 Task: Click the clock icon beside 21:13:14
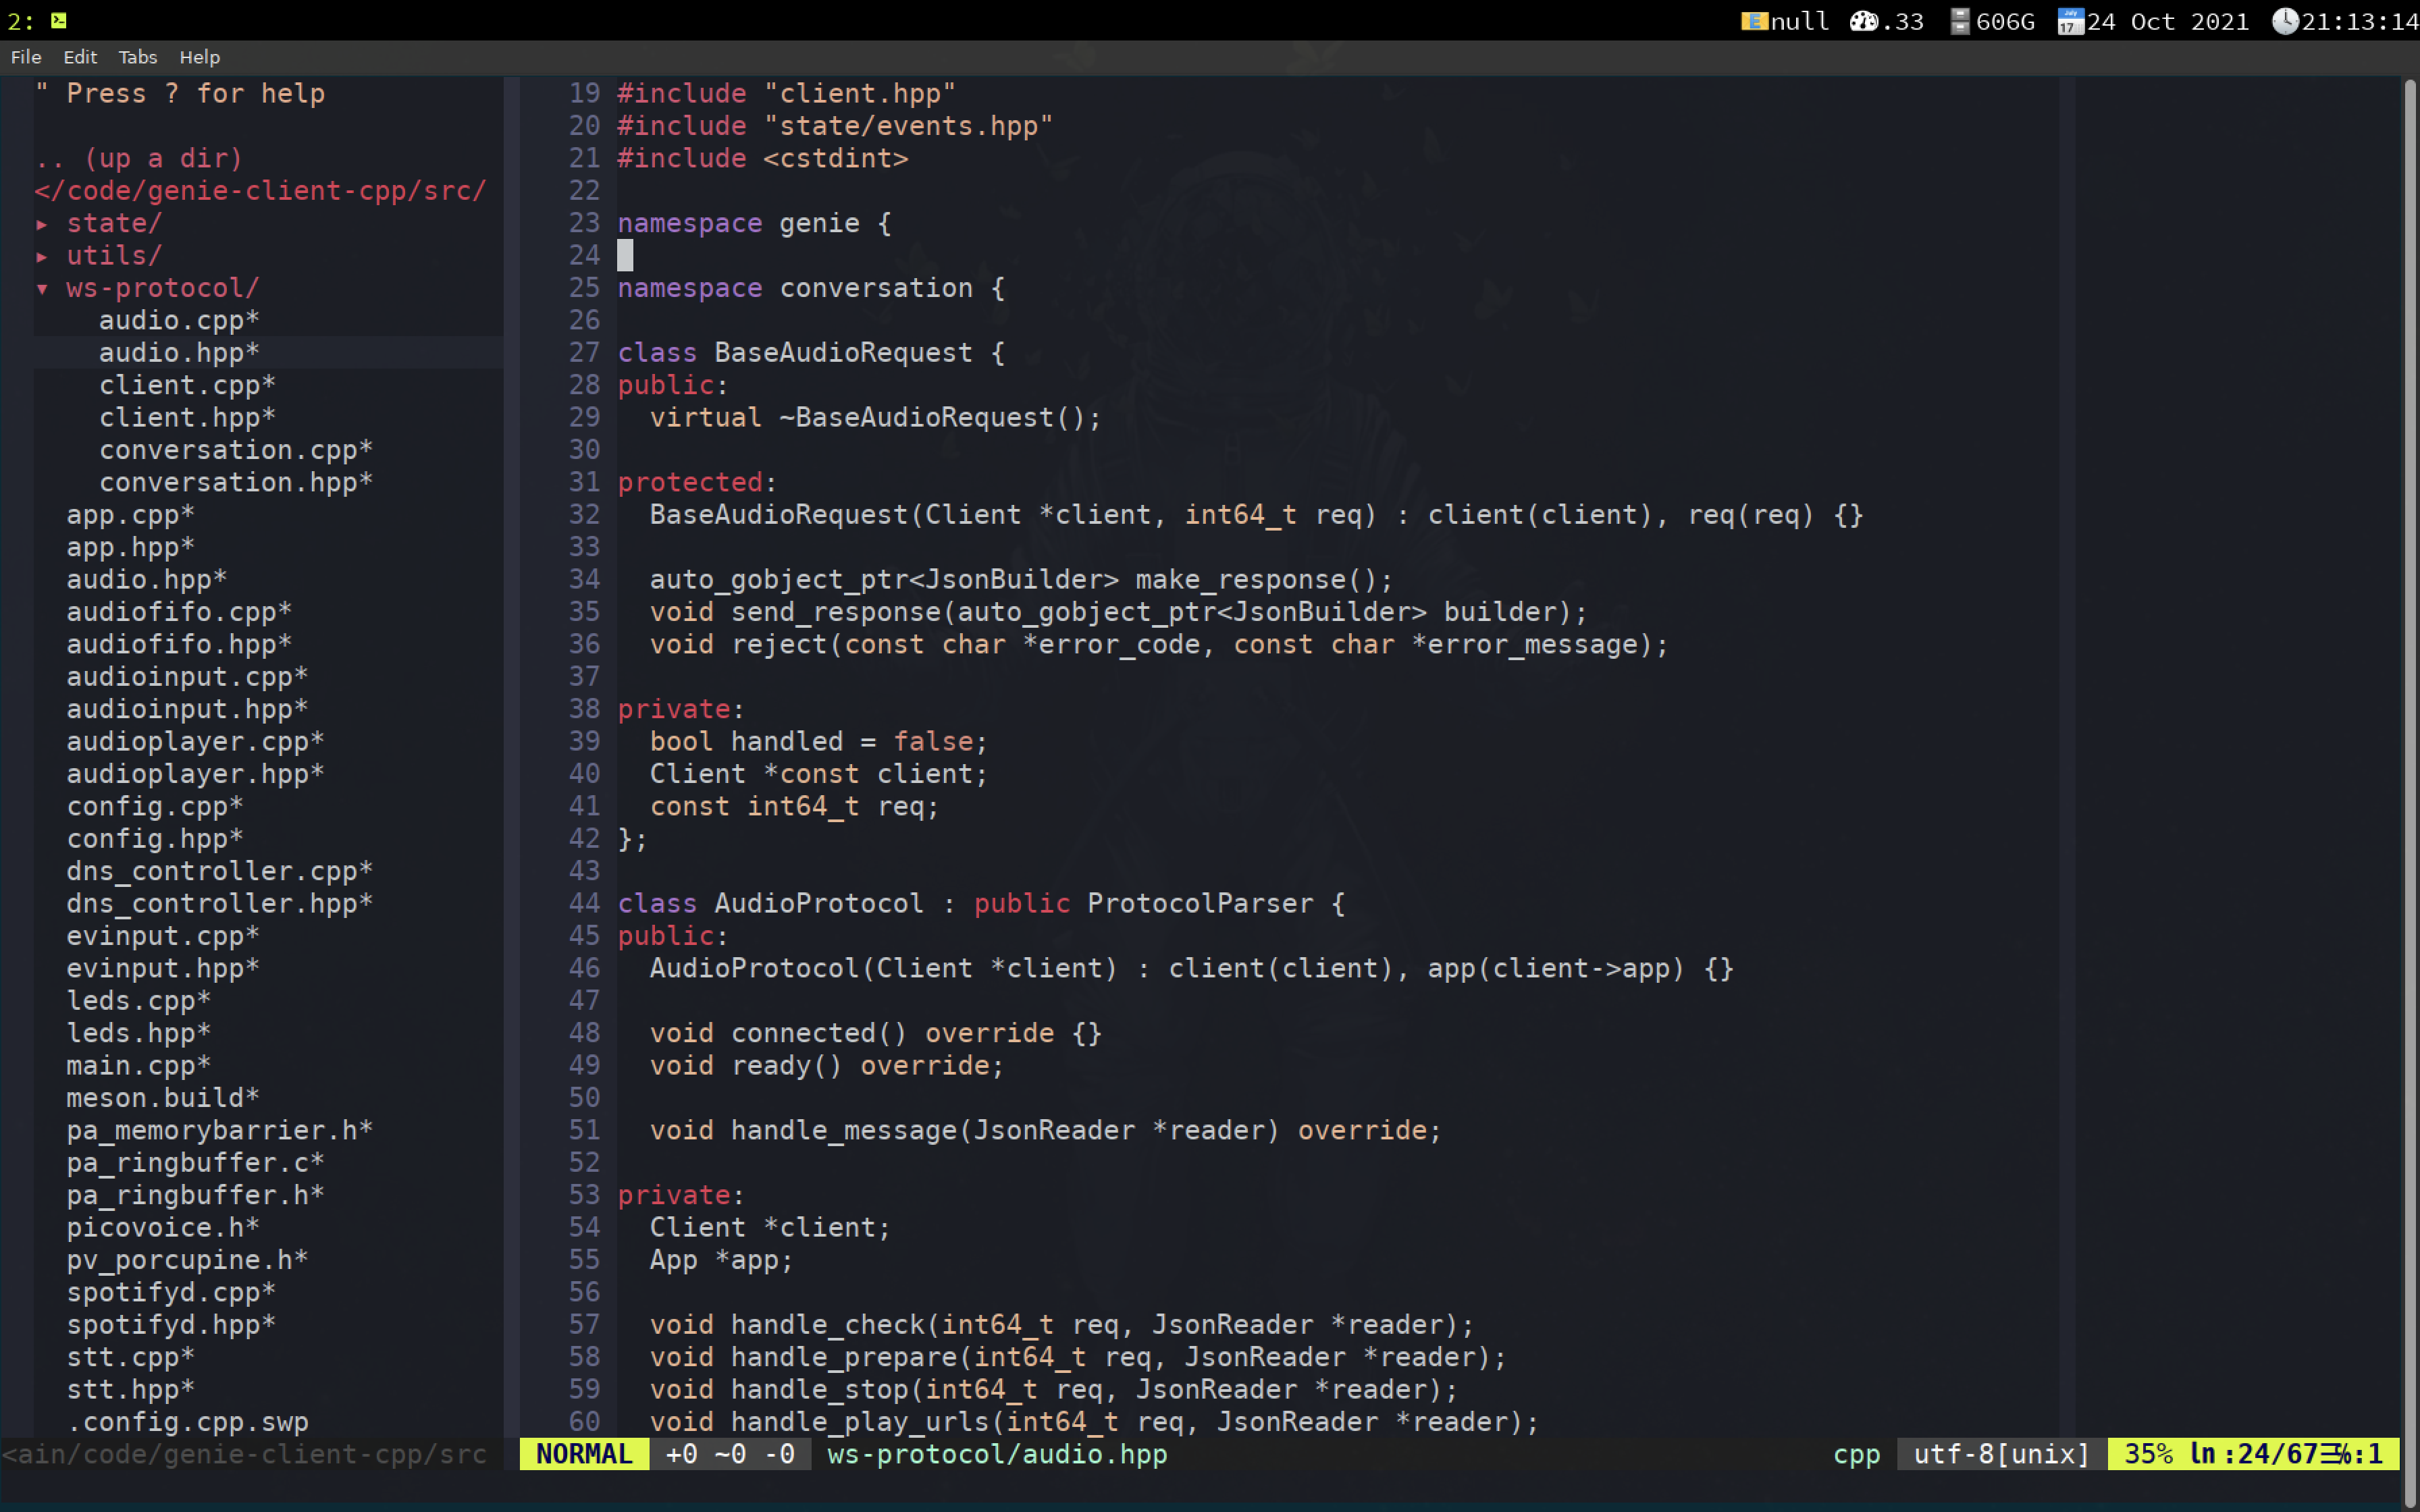click(x=2288, y=20)
